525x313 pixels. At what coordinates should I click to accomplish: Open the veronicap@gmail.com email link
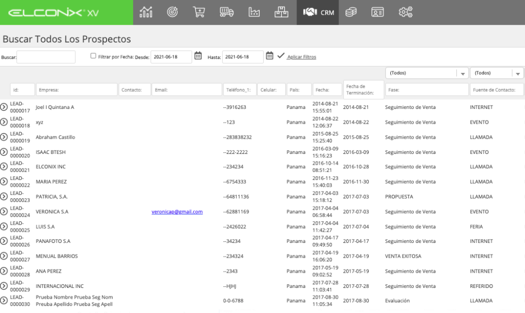(177, 212)
